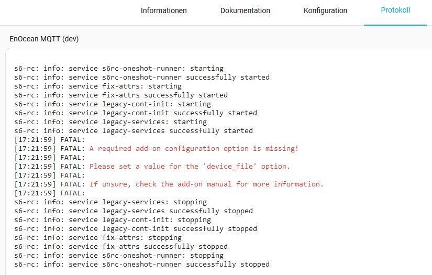Click the 's6rc-oneshot-runner successfully stopped' final line
432x275 pixels.
[142, 265]
